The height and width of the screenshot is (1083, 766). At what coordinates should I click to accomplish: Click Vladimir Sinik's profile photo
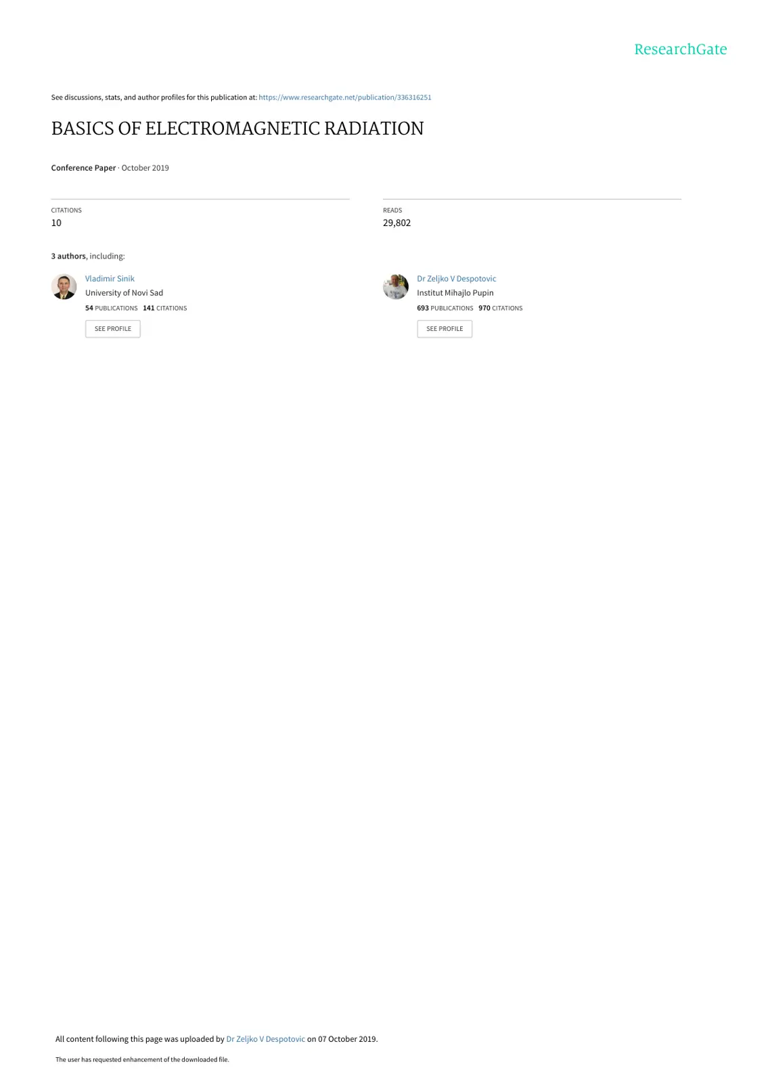(x=64, y=286)
